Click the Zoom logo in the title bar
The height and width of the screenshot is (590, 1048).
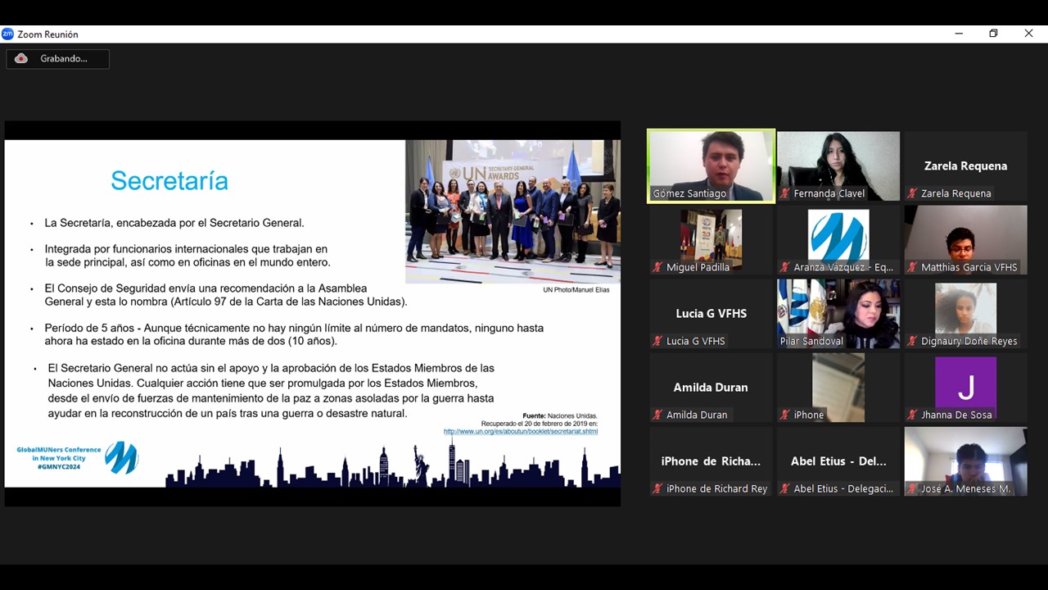pos(8,34)
